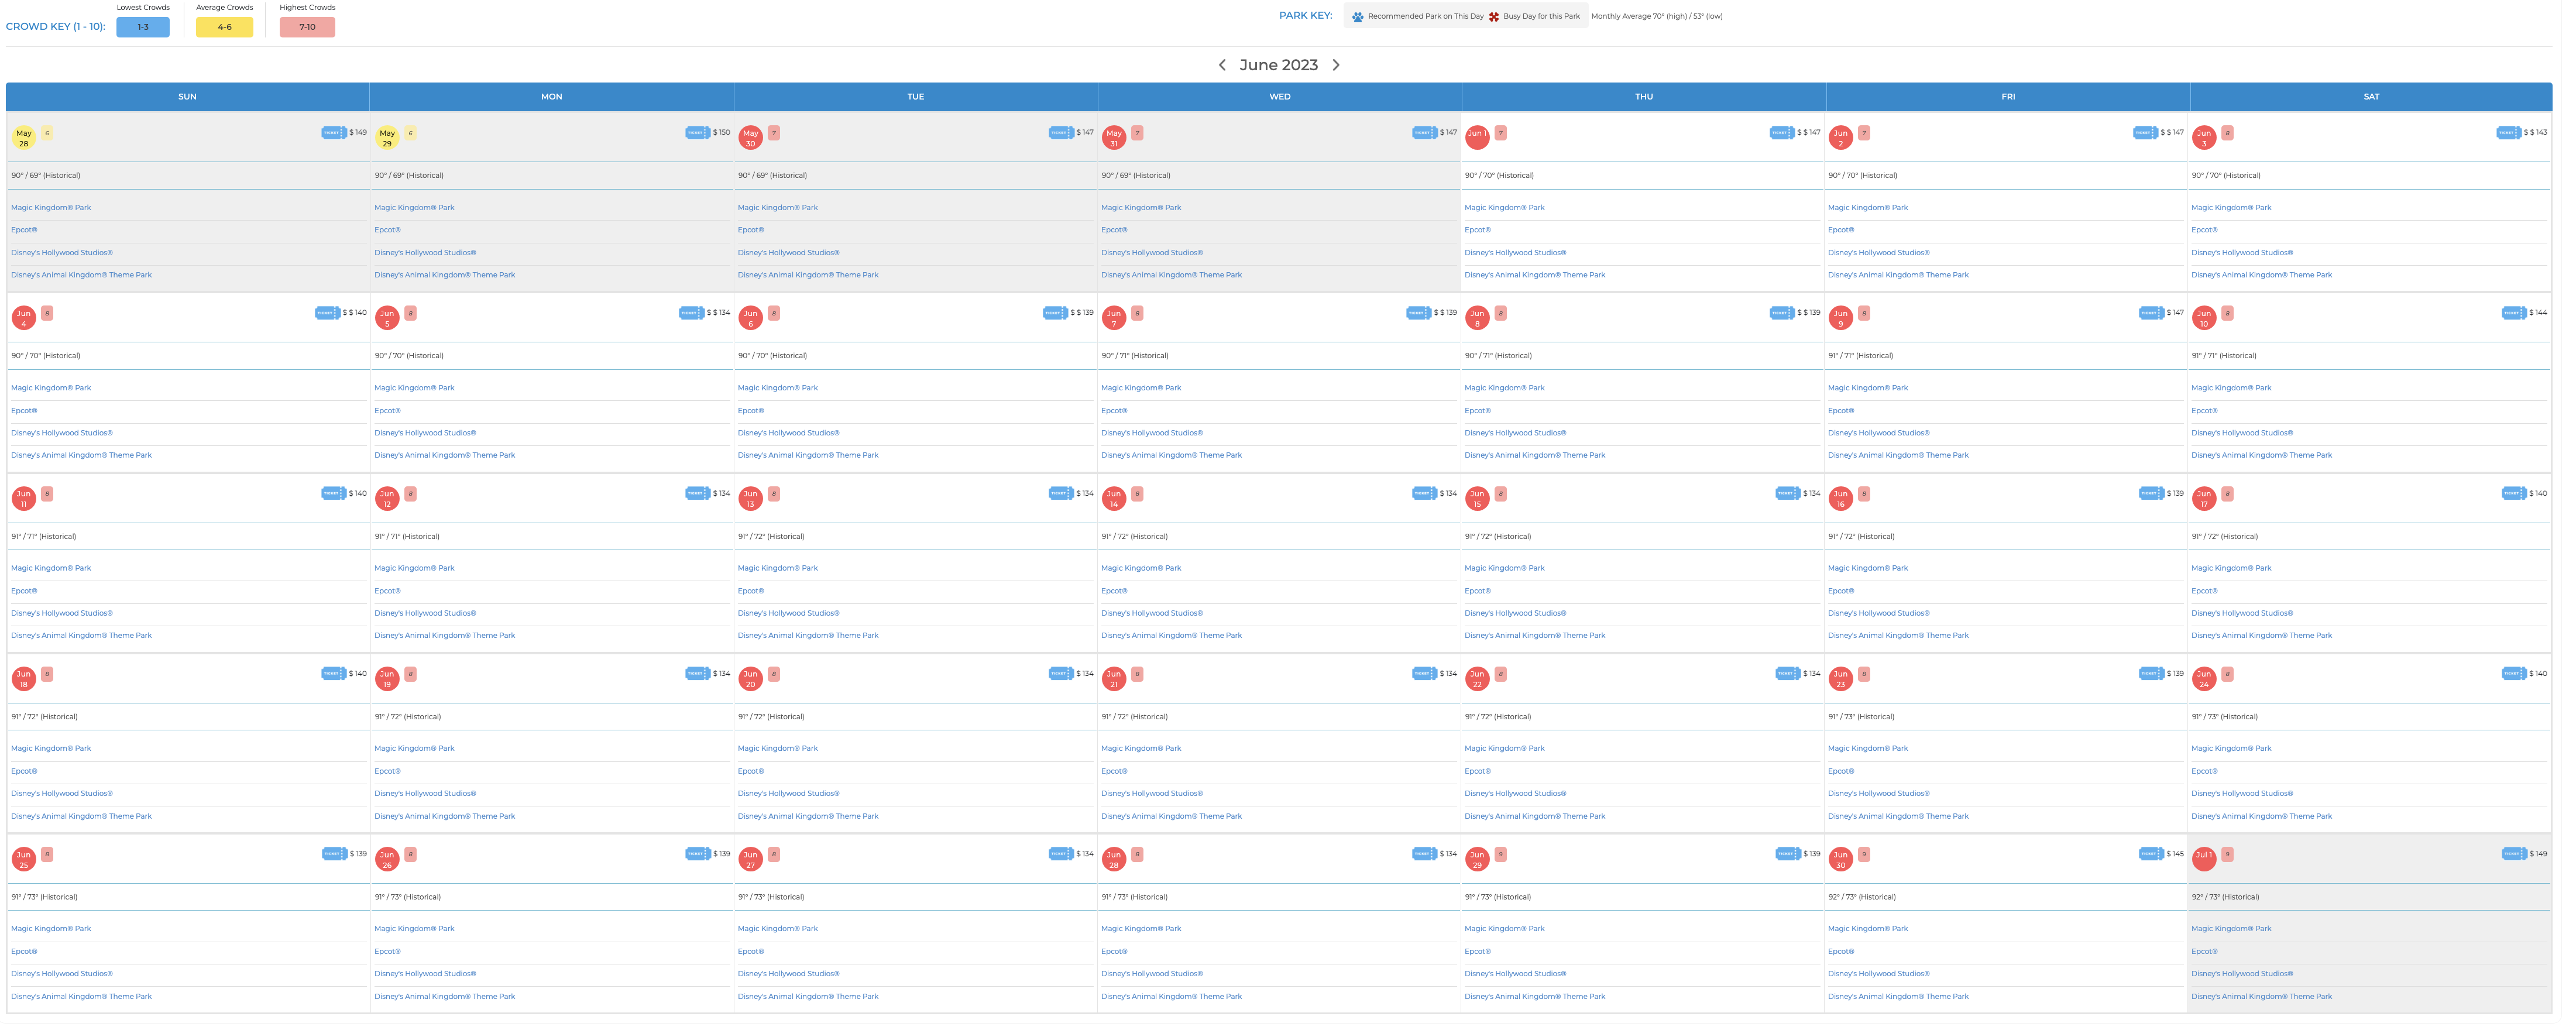Select the Jun 16 date circle
2576x1030 pixels.
coord(1841,498)
